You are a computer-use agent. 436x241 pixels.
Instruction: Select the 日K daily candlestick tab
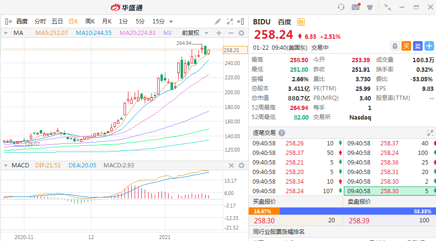coord(73,22)
